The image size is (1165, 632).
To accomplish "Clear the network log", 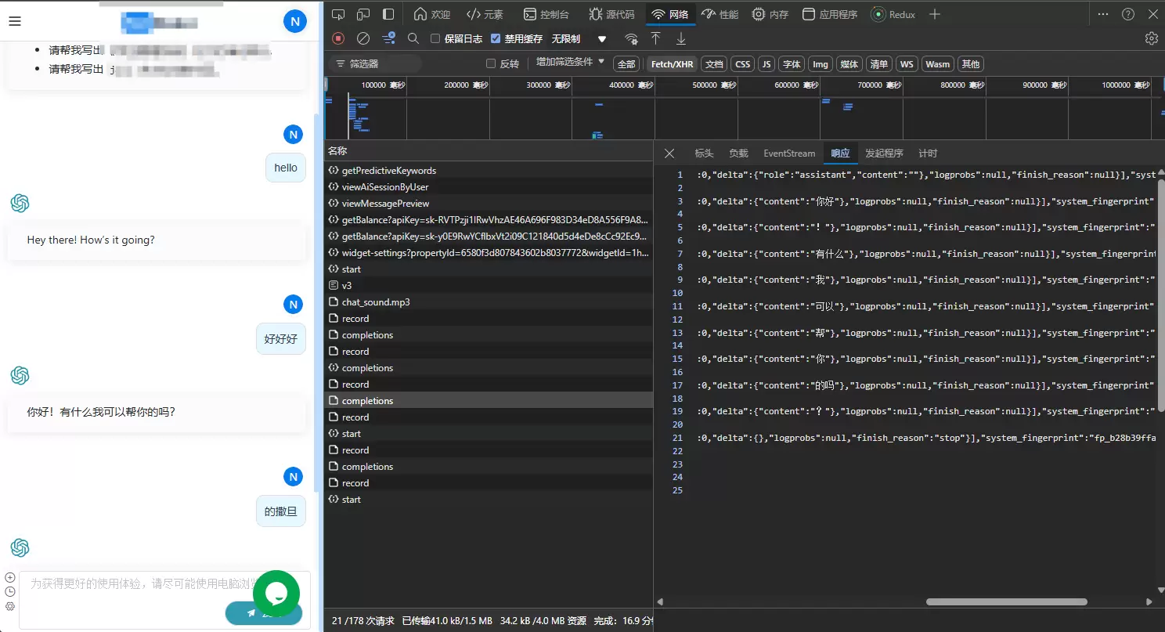I will [x=363, y=38].
